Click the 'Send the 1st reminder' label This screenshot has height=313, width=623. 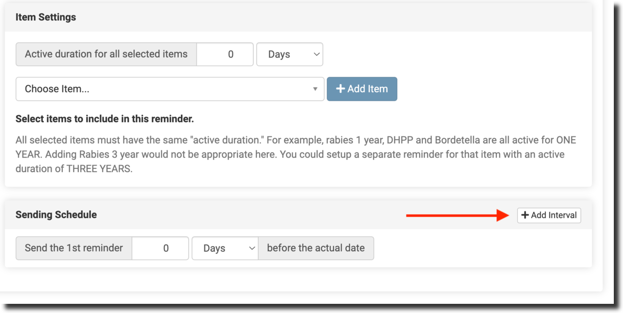coord(74,248)
